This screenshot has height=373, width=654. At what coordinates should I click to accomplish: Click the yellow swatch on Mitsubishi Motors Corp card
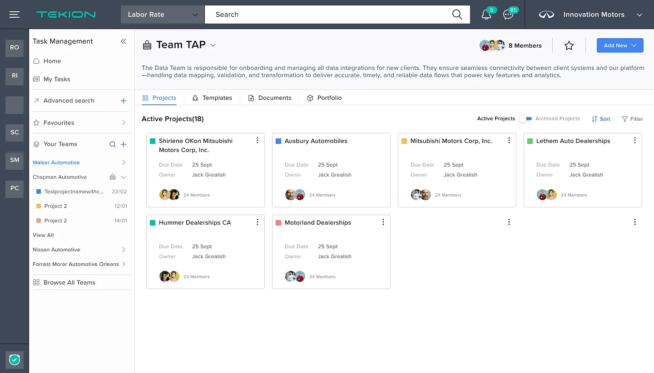[404, 141]
